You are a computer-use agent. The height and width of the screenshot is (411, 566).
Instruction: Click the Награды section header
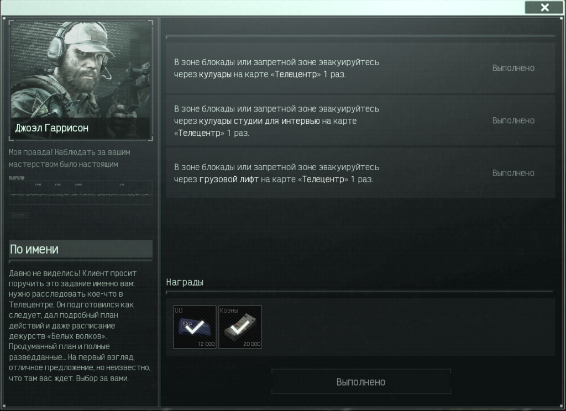click(185, 282)
